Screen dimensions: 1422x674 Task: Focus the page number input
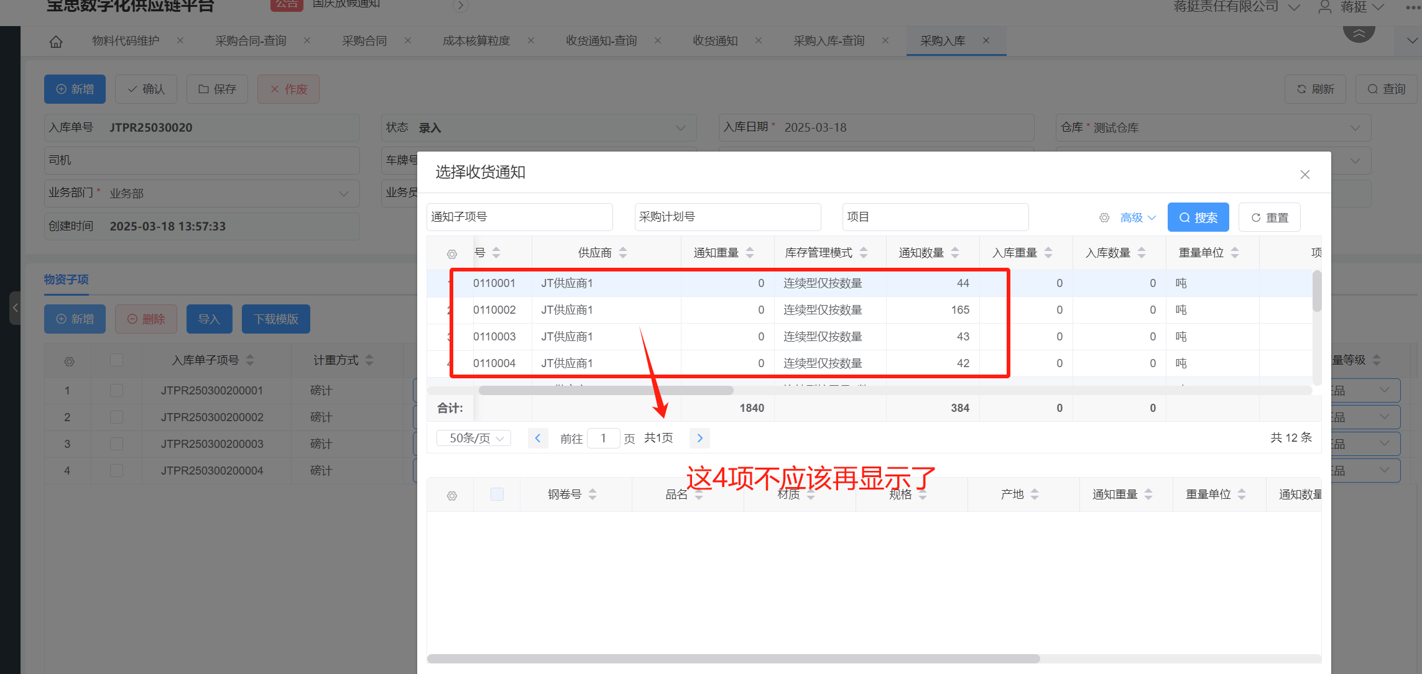coord(603,439)
